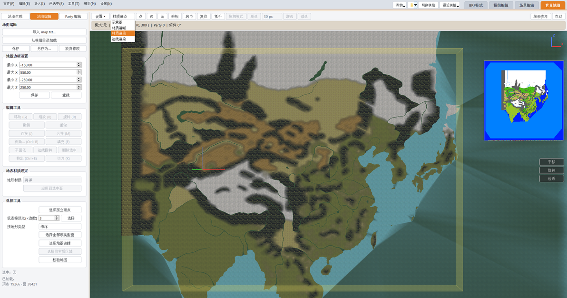Open the 最近模组 dropdown
The image size is (567, 298).
pyautogui.click(x=450, y=5)
